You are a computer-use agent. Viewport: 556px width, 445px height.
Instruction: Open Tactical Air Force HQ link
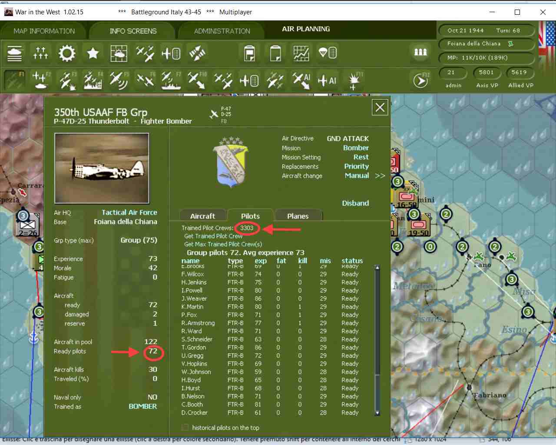129,213
